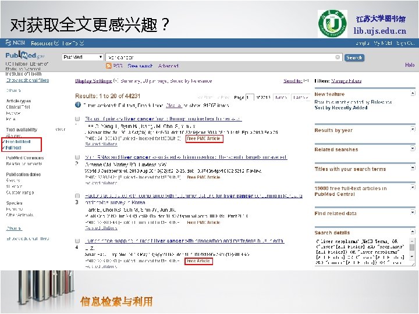Click the blue info icon above results
The height and width of the screenshot is (314, 419).
click(78, 105)
